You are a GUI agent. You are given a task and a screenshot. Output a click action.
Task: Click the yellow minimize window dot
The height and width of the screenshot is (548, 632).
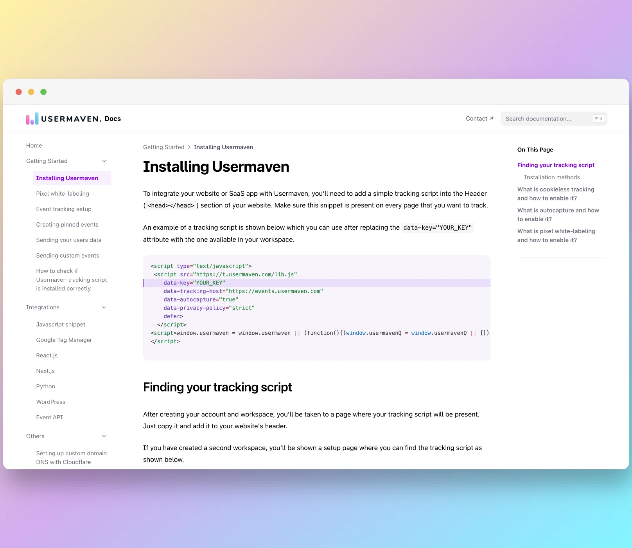coord(31,92)
